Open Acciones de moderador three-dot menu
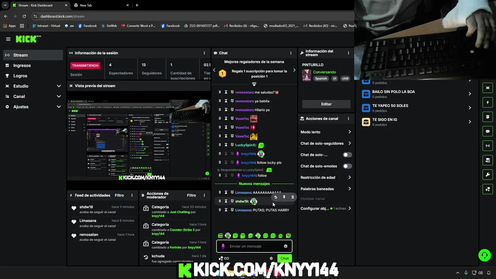The width and height of the screenshot is (496, 279). click(204, 195)
